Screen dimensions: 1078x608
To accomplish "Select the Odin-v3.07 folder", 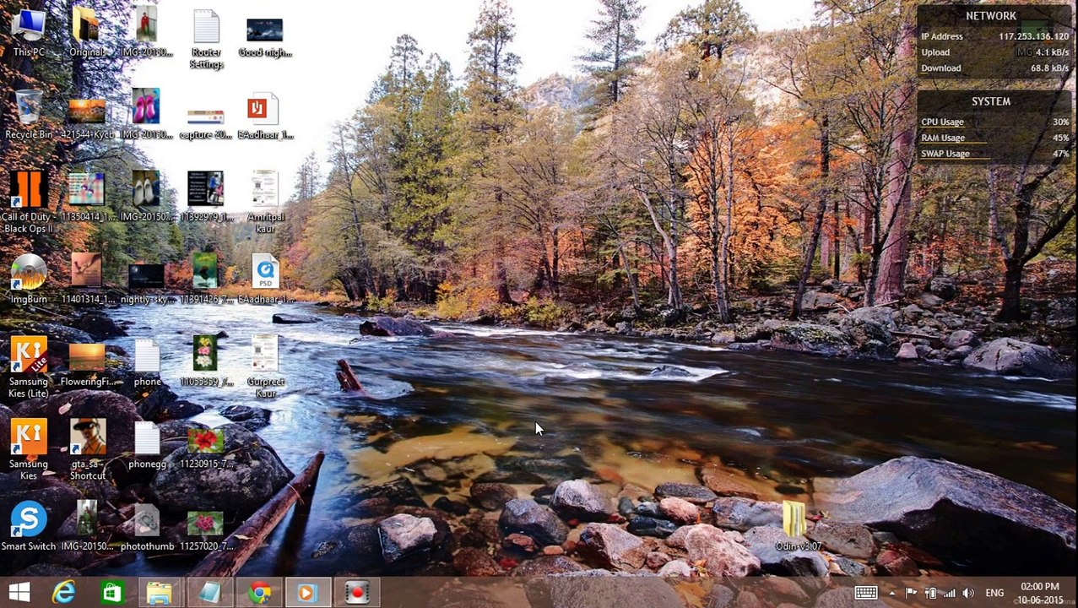I will [x=797, y=526].
